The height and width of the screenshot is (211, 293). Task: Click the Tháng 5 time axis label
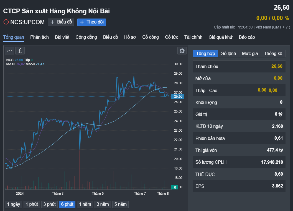[98, 194]
